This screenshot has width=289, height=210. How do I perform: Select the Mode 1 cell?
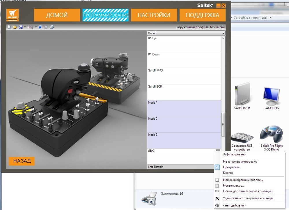(184, 108)
